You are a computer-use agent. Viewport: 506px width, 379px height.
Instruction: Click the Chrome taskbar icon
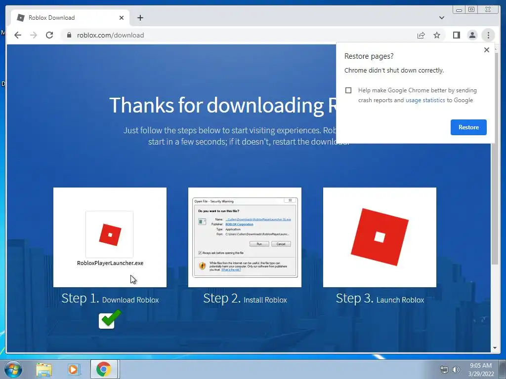pos(104,369)
